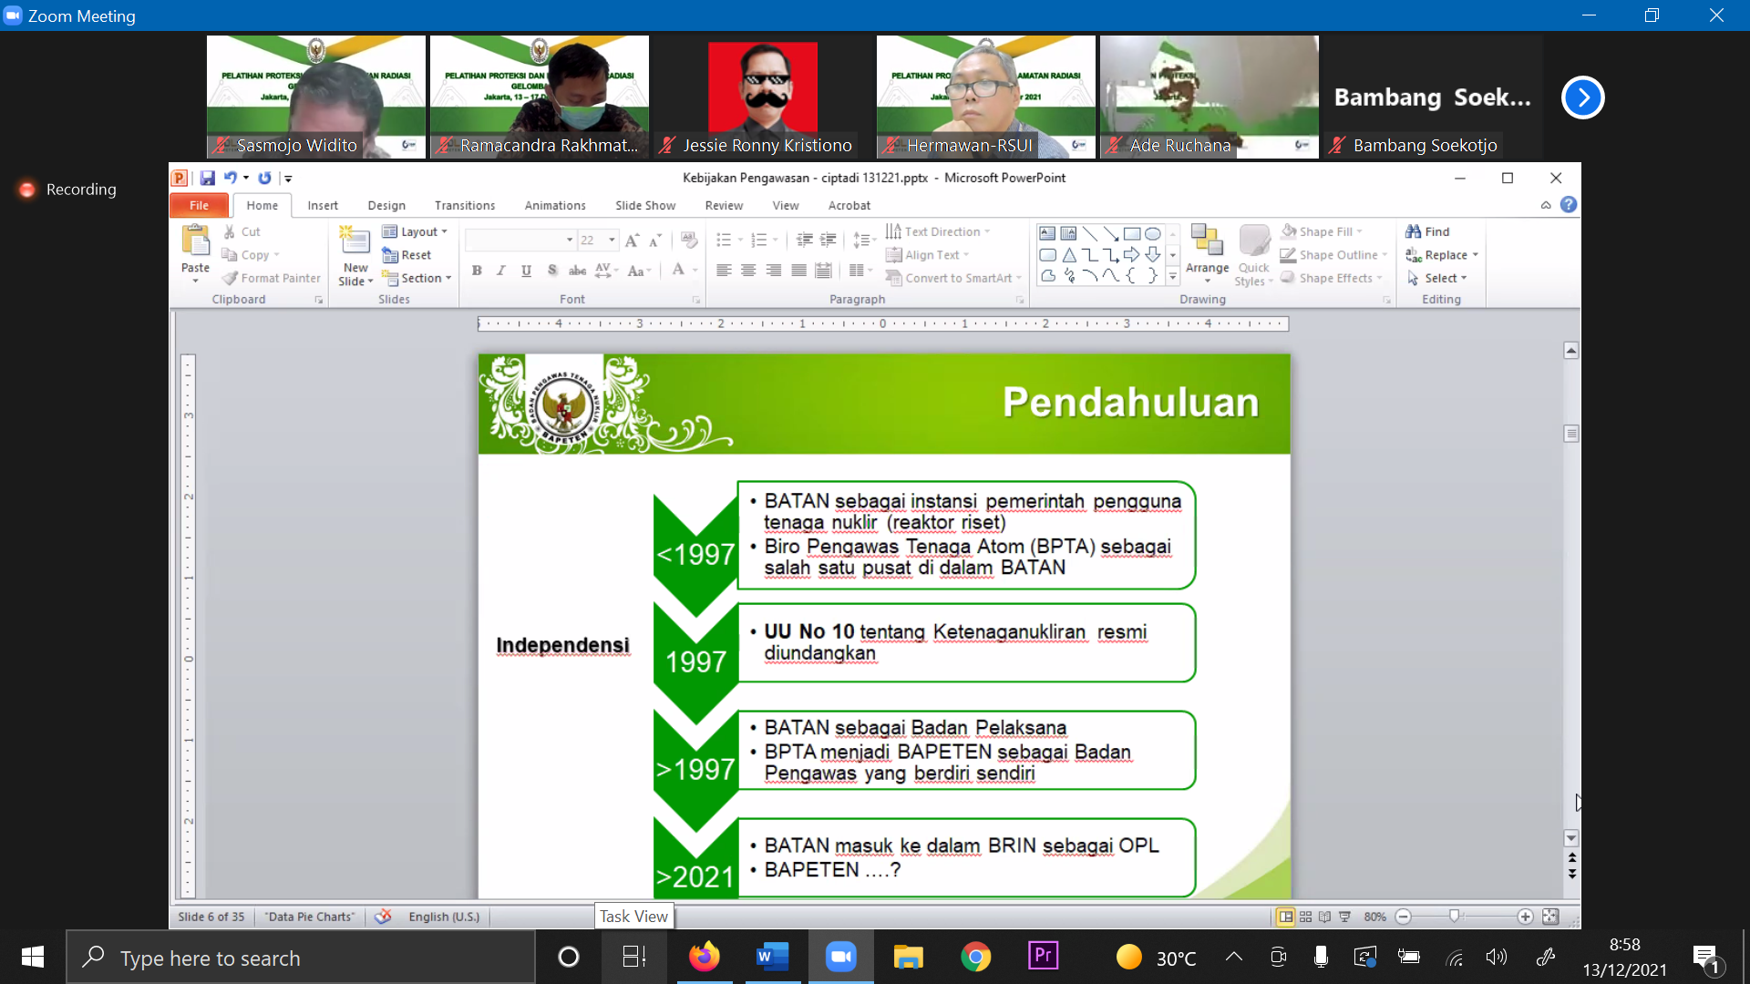The height and width of the screenshot is (984, 1750).
Task: Click spell check icon in status bar
Action: click(383, 917)
